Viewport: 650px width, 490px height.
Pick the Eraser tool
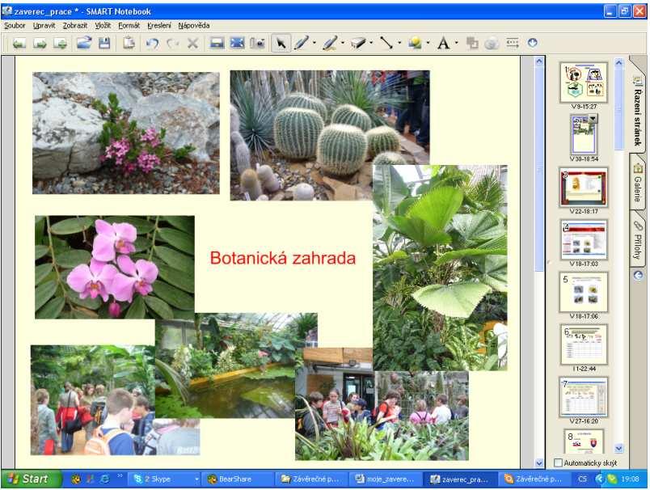(358, 43)
